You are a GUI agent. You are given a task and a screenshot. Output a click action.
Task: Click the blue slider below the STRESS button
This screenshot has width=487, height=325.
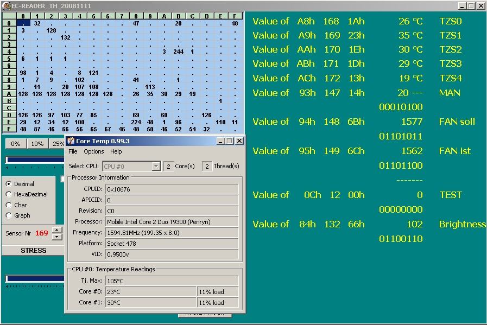35,279
